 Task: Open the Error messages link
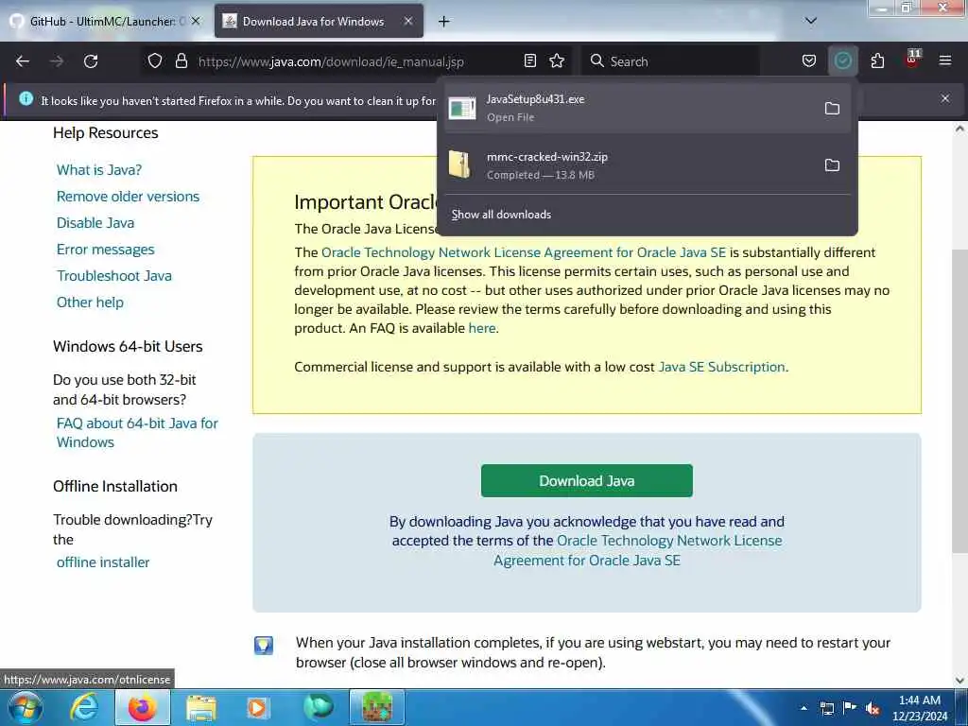(x=106, y=250)
